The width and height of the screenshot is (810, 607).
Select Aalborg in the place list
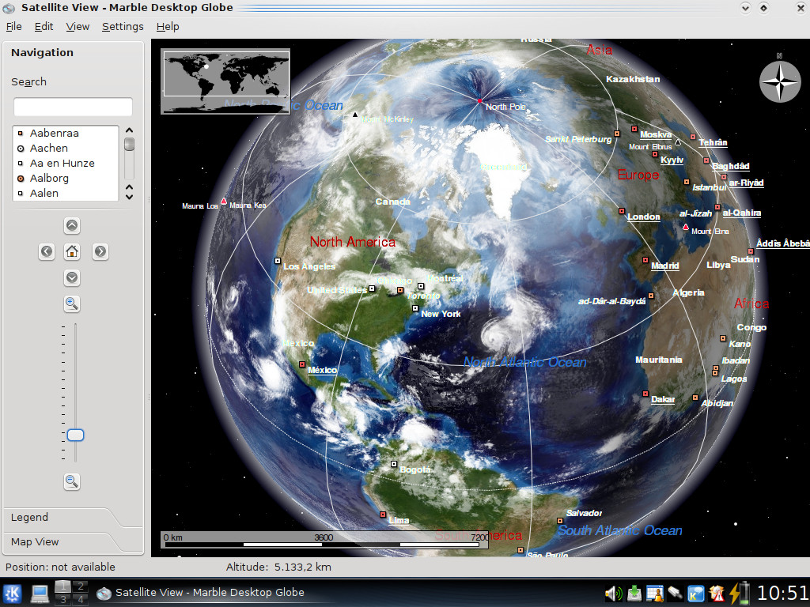pos(66,178)
